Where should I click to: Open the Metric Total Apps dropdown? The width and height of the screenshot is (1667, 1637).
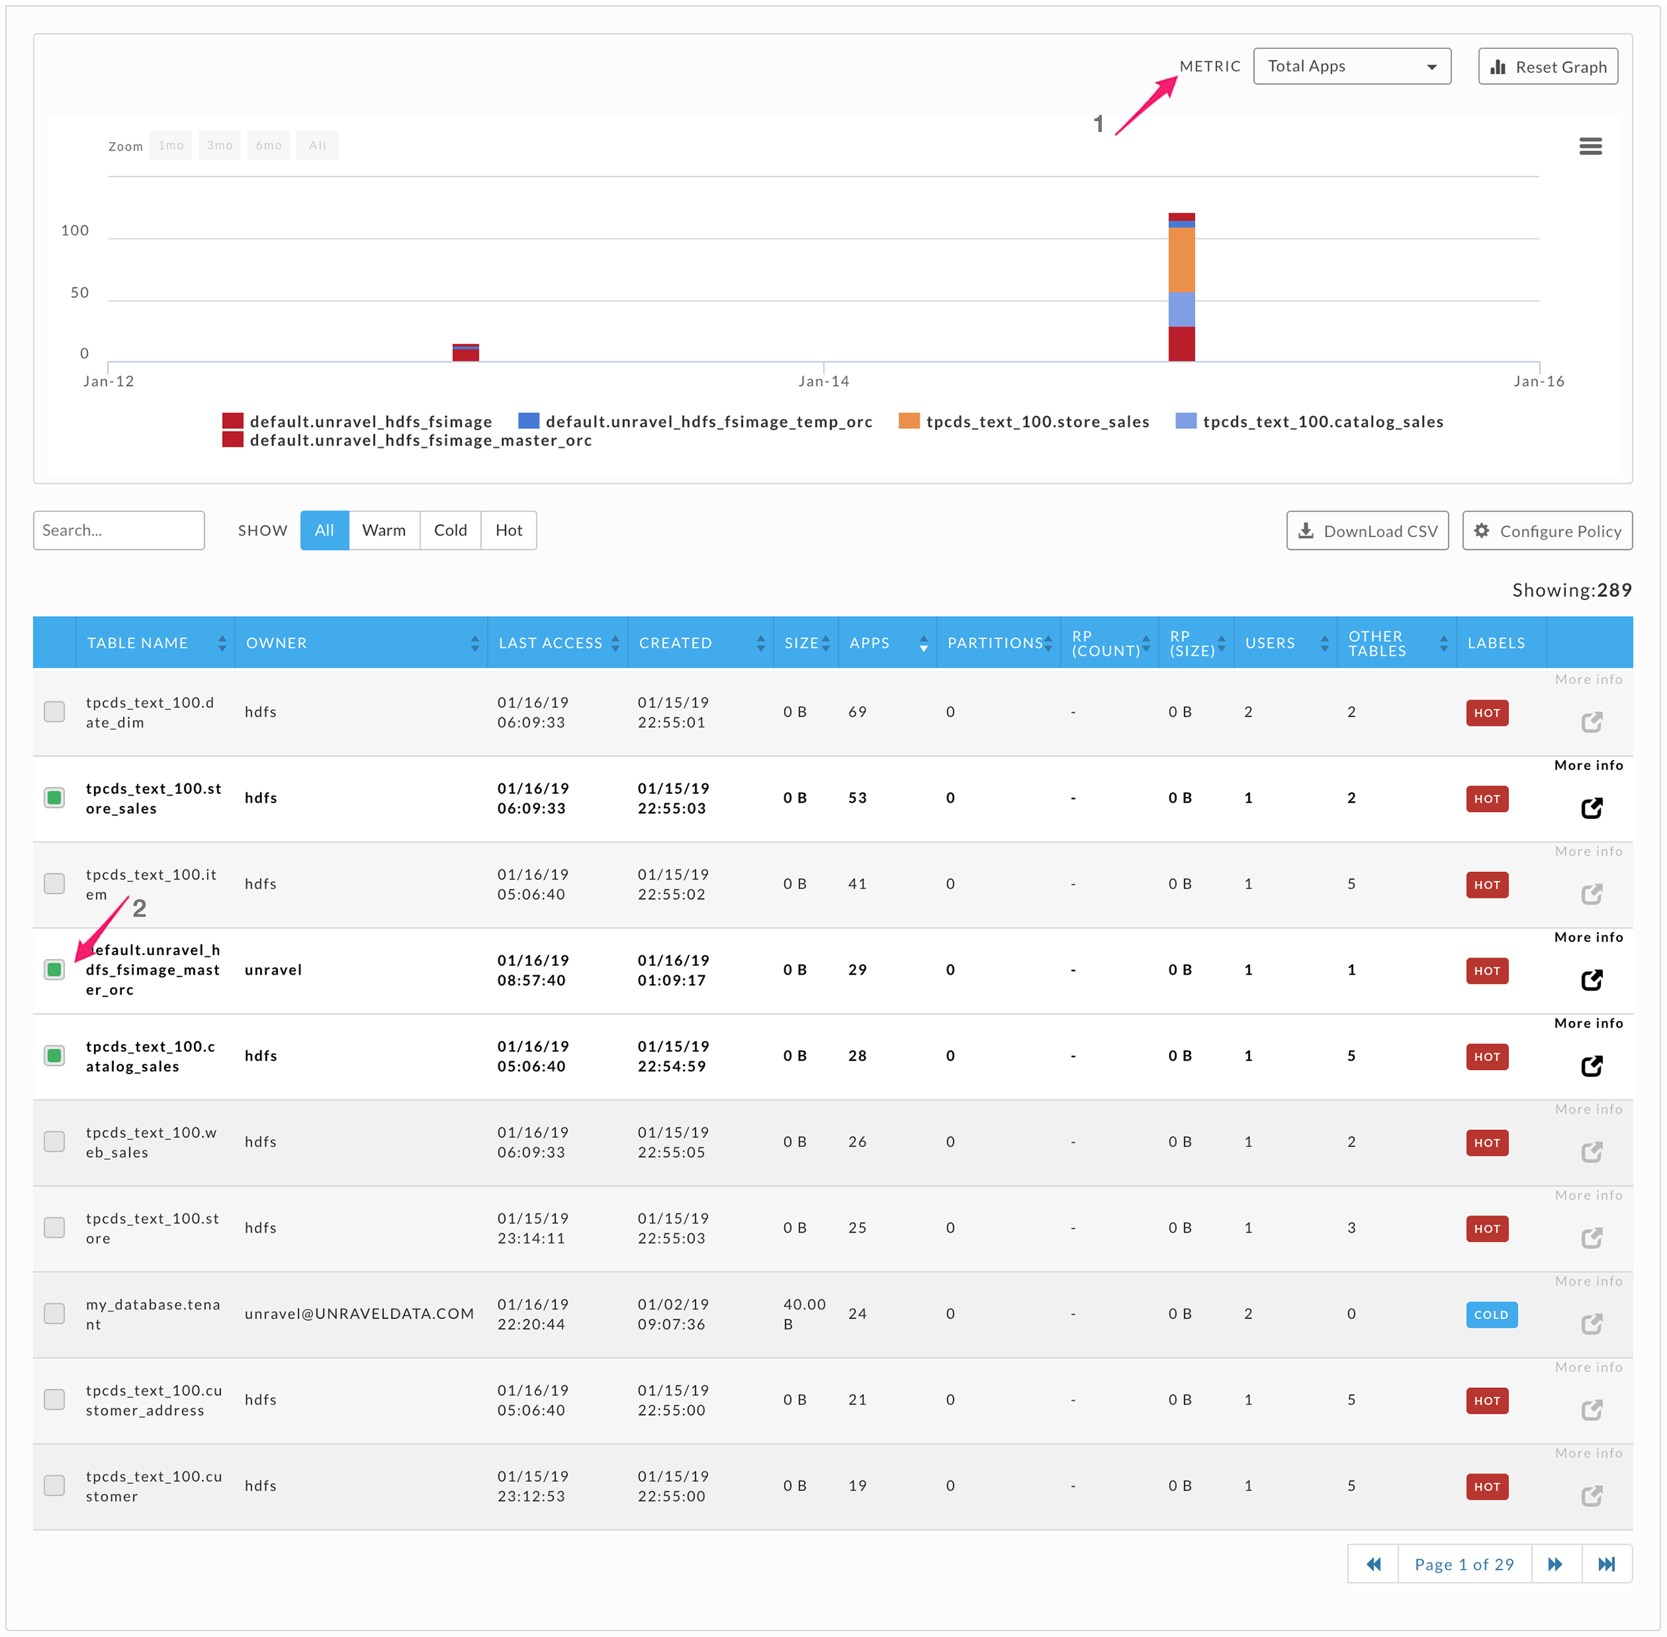(1351, 66)
